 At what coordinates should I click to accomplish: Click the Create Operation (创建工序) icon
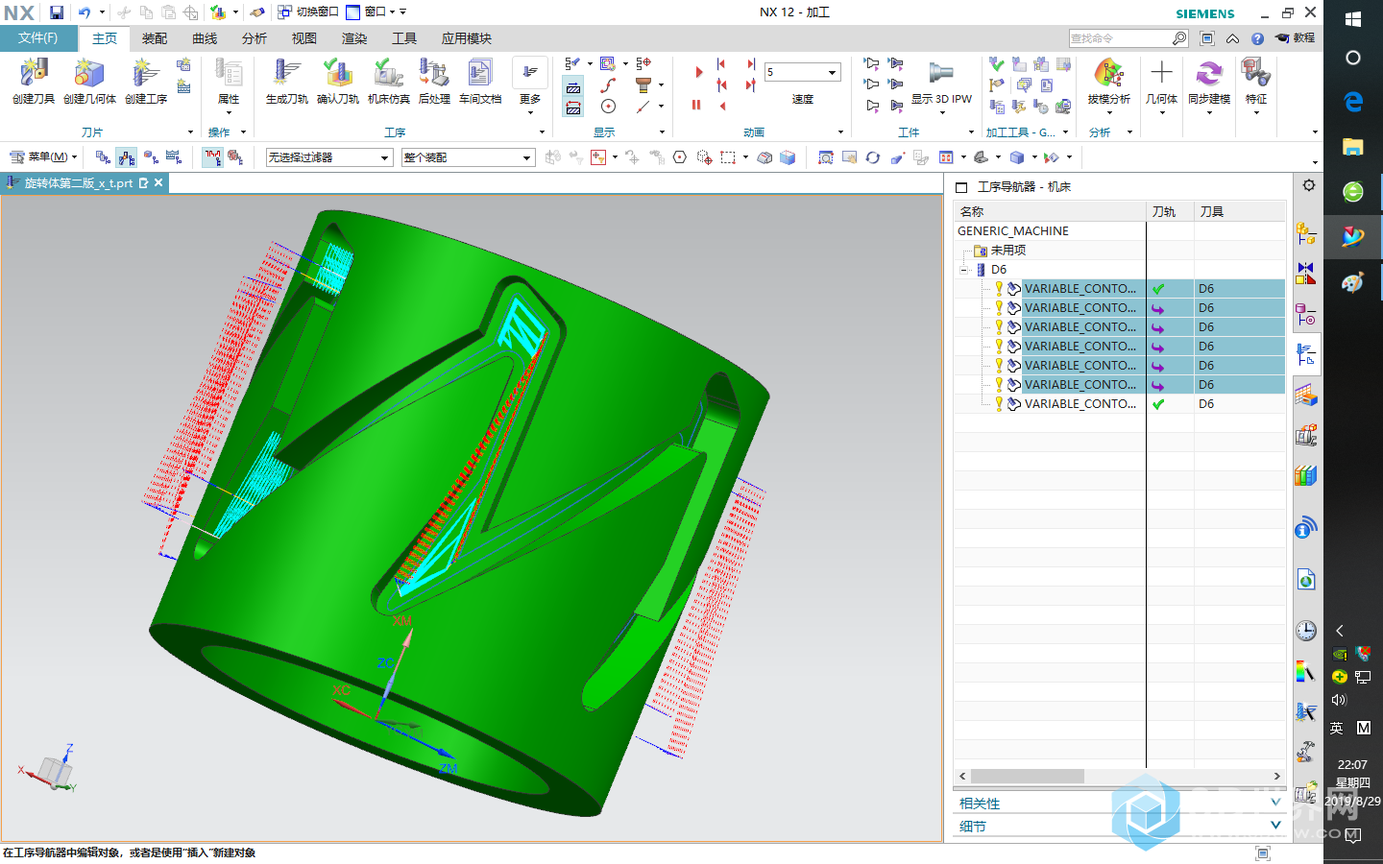tap(146, 81)
